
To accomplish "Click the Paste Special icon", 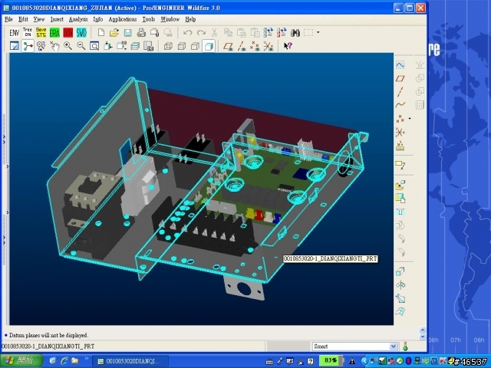I will coord(255,32).
